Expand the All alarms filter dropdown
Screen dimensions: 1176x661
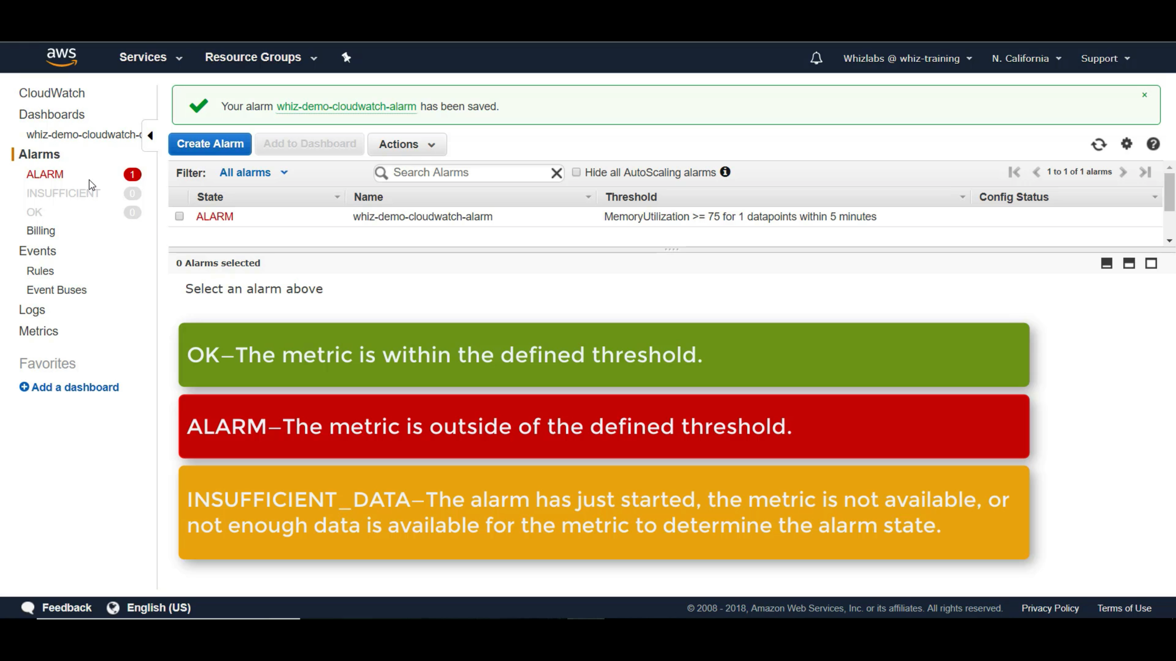253,172
